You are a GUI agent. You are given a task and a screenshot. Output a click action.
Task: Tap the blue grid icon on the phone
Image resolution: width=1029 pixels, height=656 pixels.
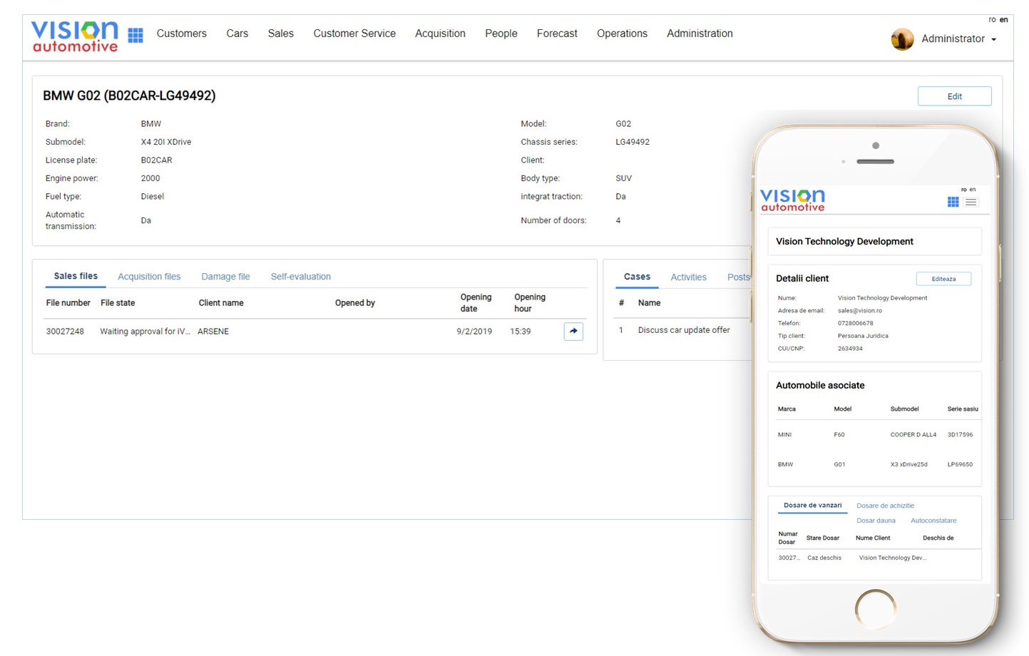pos(953,202)
